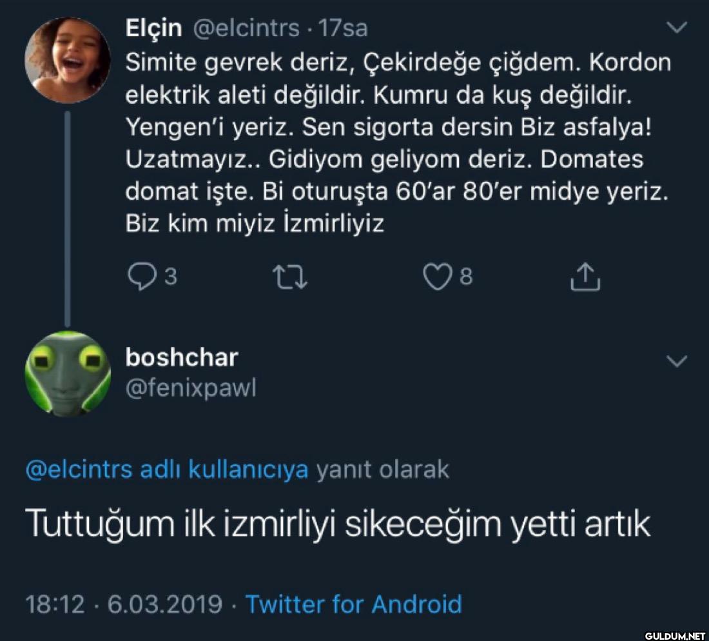Viewport: 709px width, 641px height.
Task: Click the Elçin display name
Action: pyautogui.click(x=153, y=28)
